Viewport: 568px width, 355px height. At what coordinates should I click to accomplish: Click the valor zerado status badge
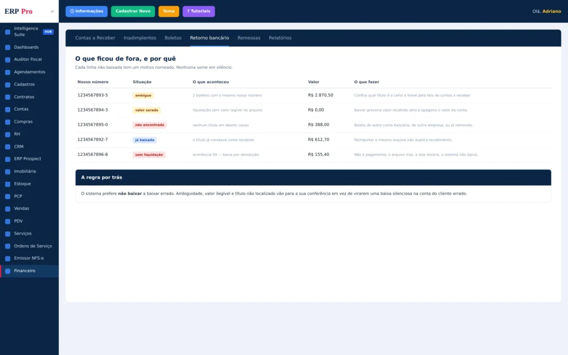tap(146, 110)
